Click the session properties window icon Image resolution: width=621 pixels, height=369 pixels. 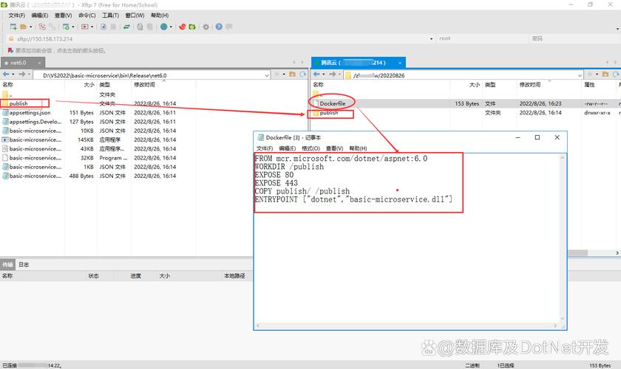pos(66,27)
